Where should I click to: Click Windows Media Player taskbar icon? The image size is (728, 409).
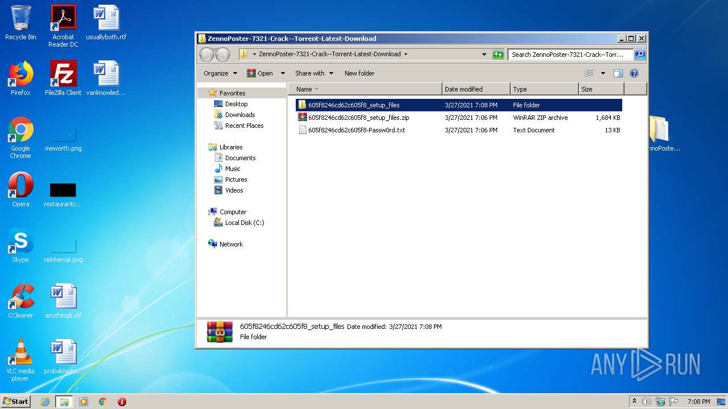click(84, 402)
